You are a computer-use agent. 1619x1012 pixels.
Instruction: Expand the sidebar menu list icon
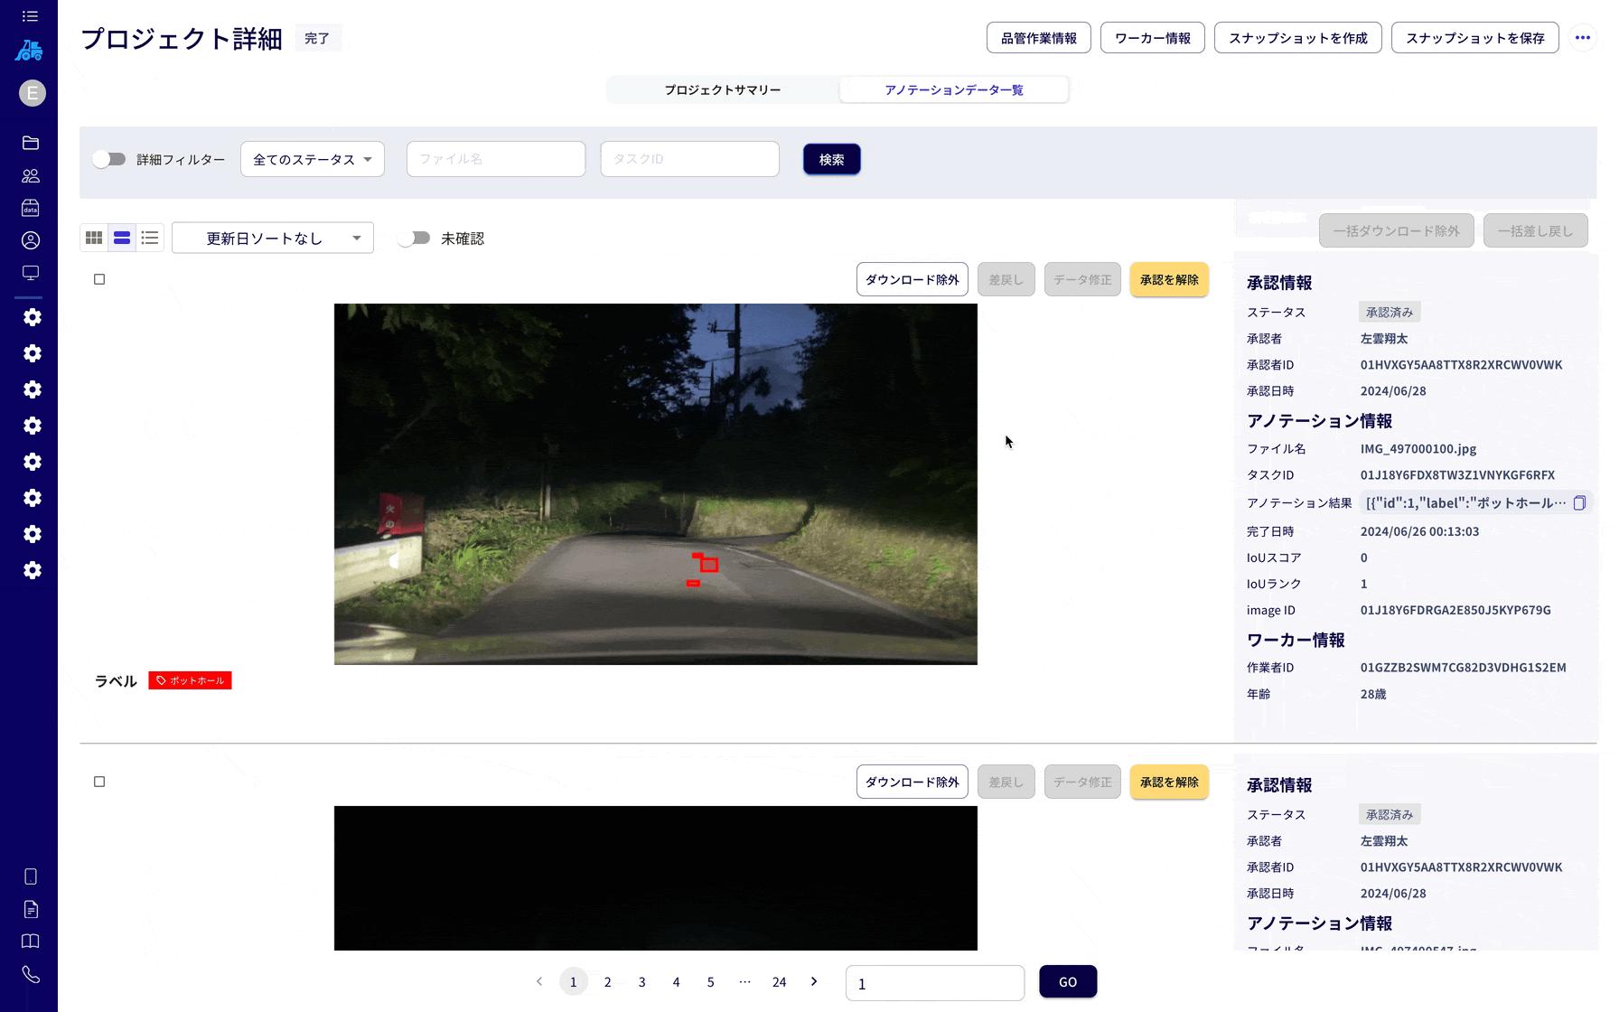coord(30,16)
